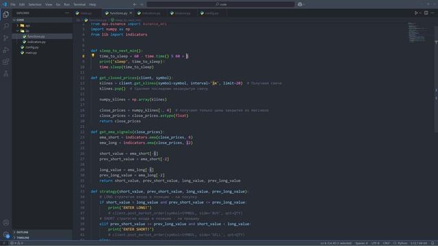Open the Run menu
Image resolution: width=438 pixels, height=246 pixels.
click(67, 5)
